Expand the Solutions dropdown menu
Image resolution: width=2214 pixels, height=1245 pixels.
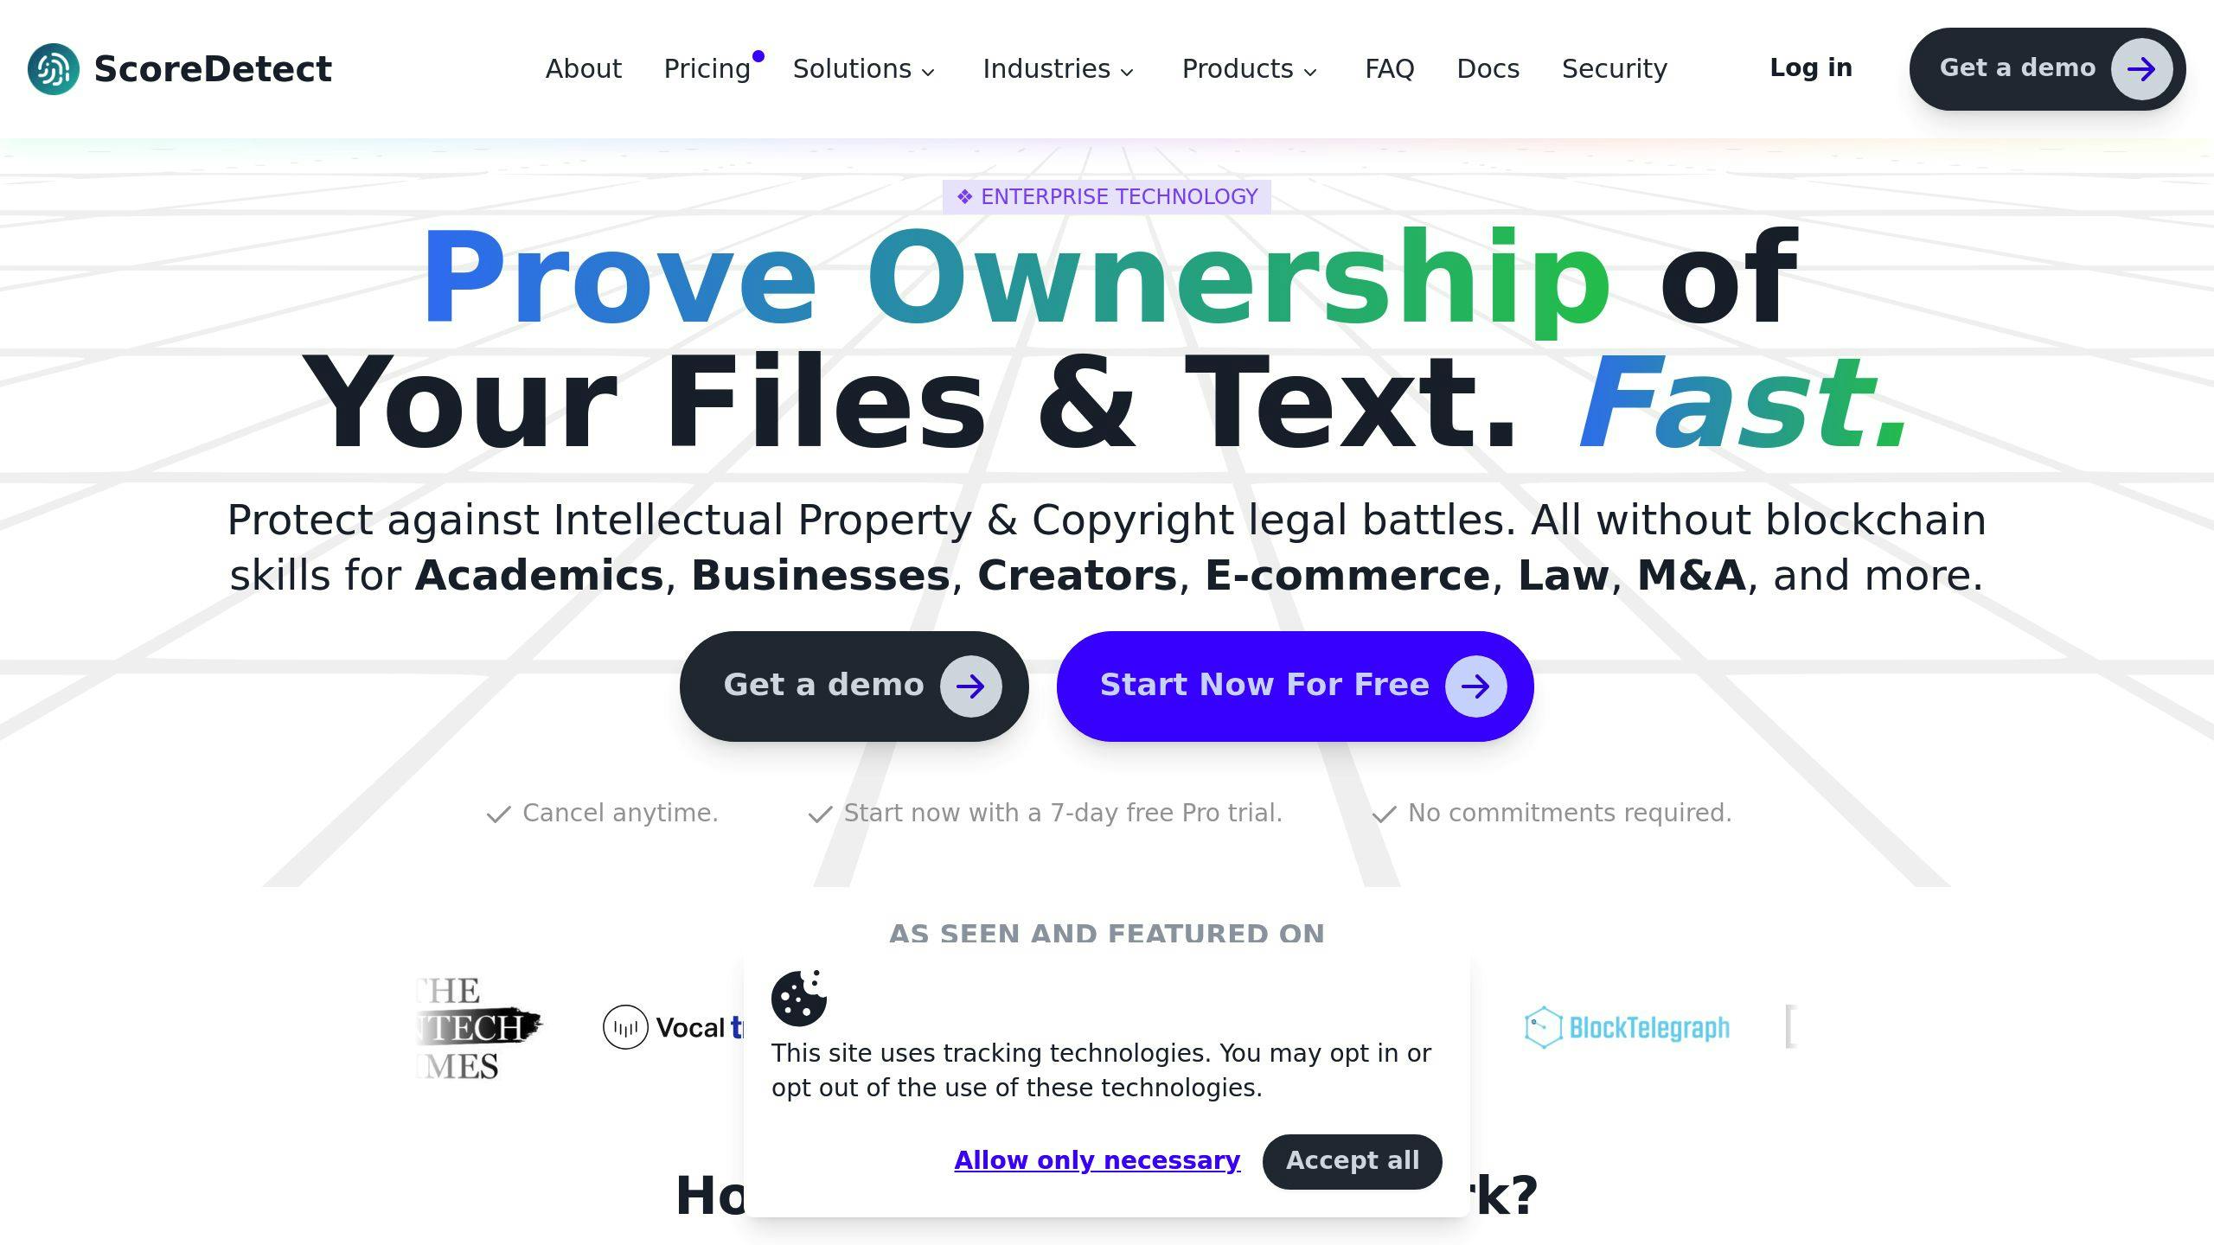click(x=864, y=68)
